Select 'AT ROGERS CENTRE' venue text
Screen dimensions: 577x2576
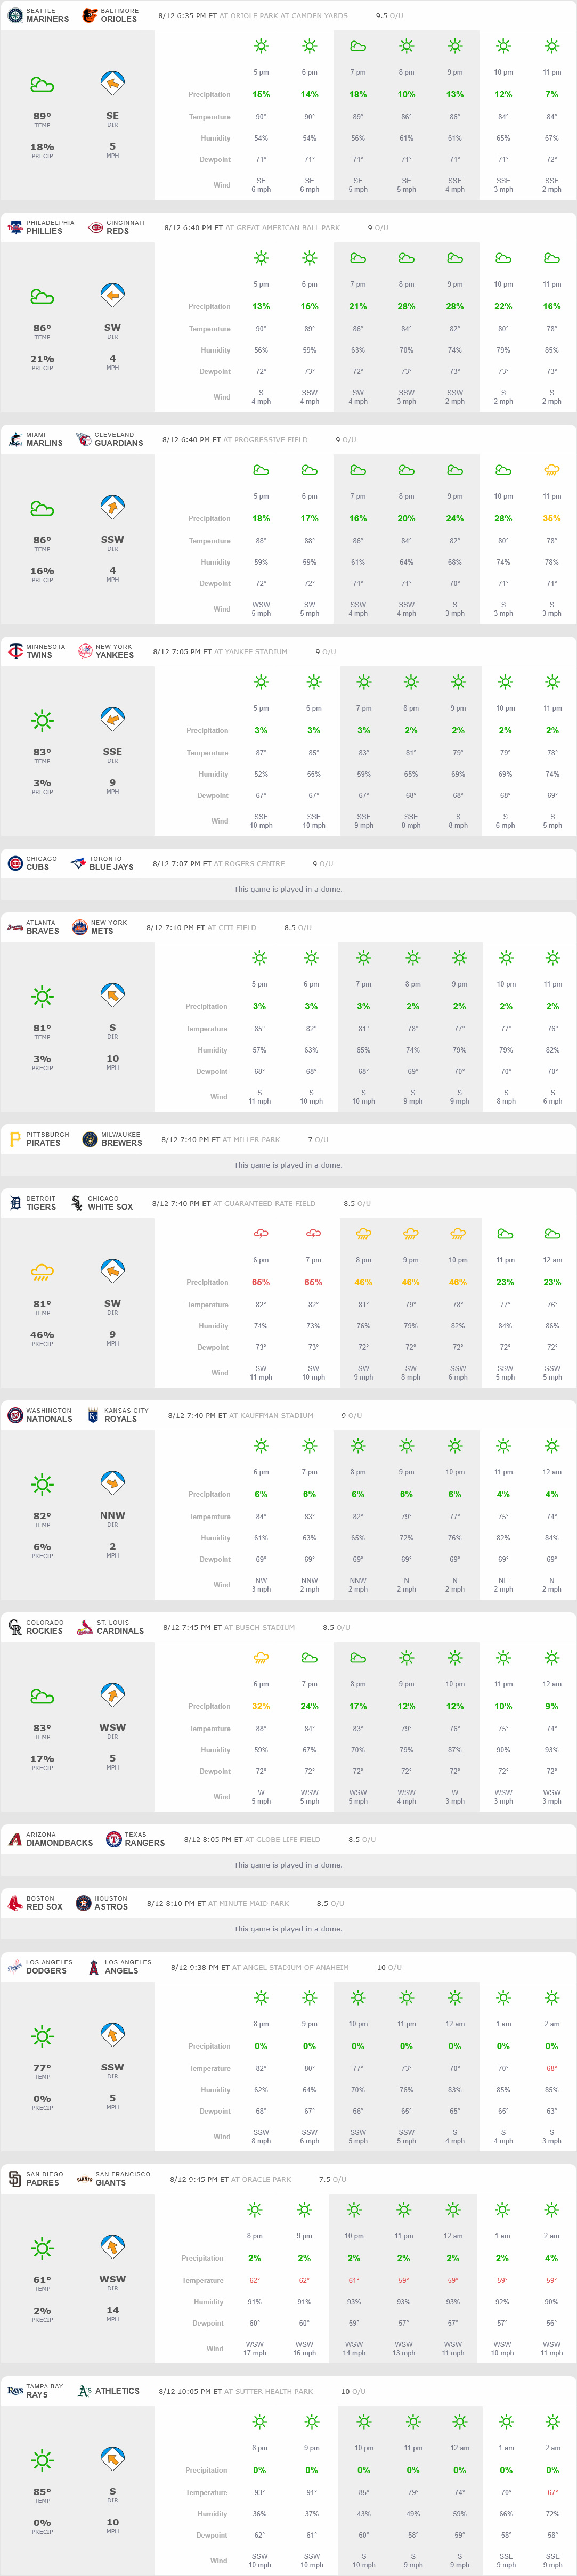coord(249,864)
